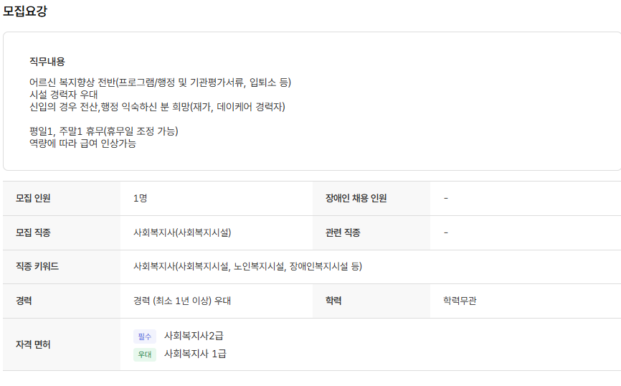This screenshot has height=386, width=621.
Task: Click the 자격 면허 row label
Action: pyautogui.click(x=33, y=344)
